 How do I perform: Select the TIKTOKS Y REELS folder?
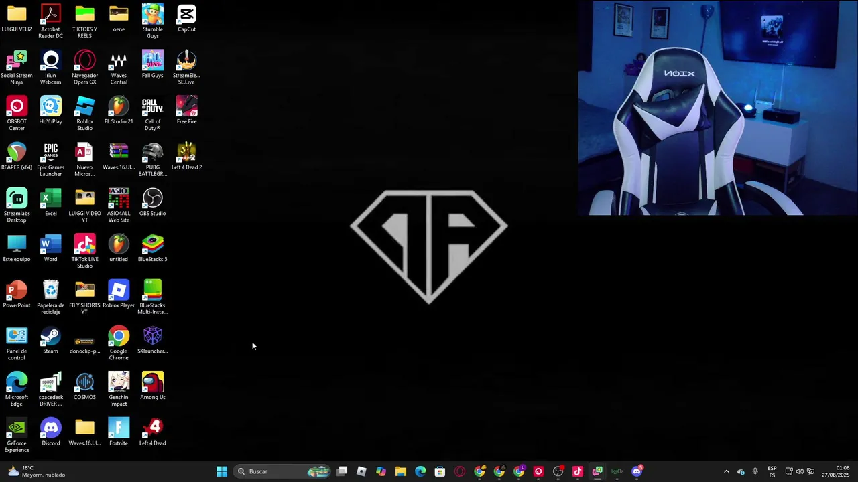point(84,21)
